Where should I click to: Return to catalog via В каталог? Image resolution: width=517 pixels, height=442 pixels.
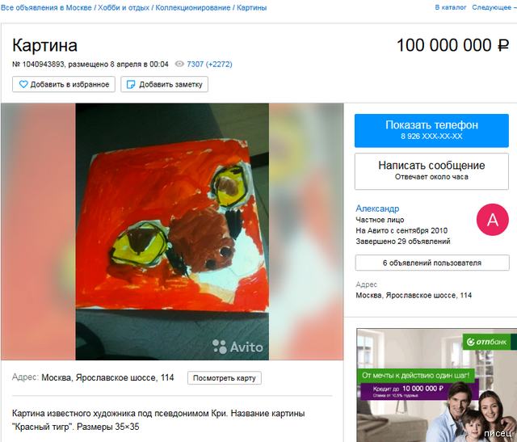[451, 7]
